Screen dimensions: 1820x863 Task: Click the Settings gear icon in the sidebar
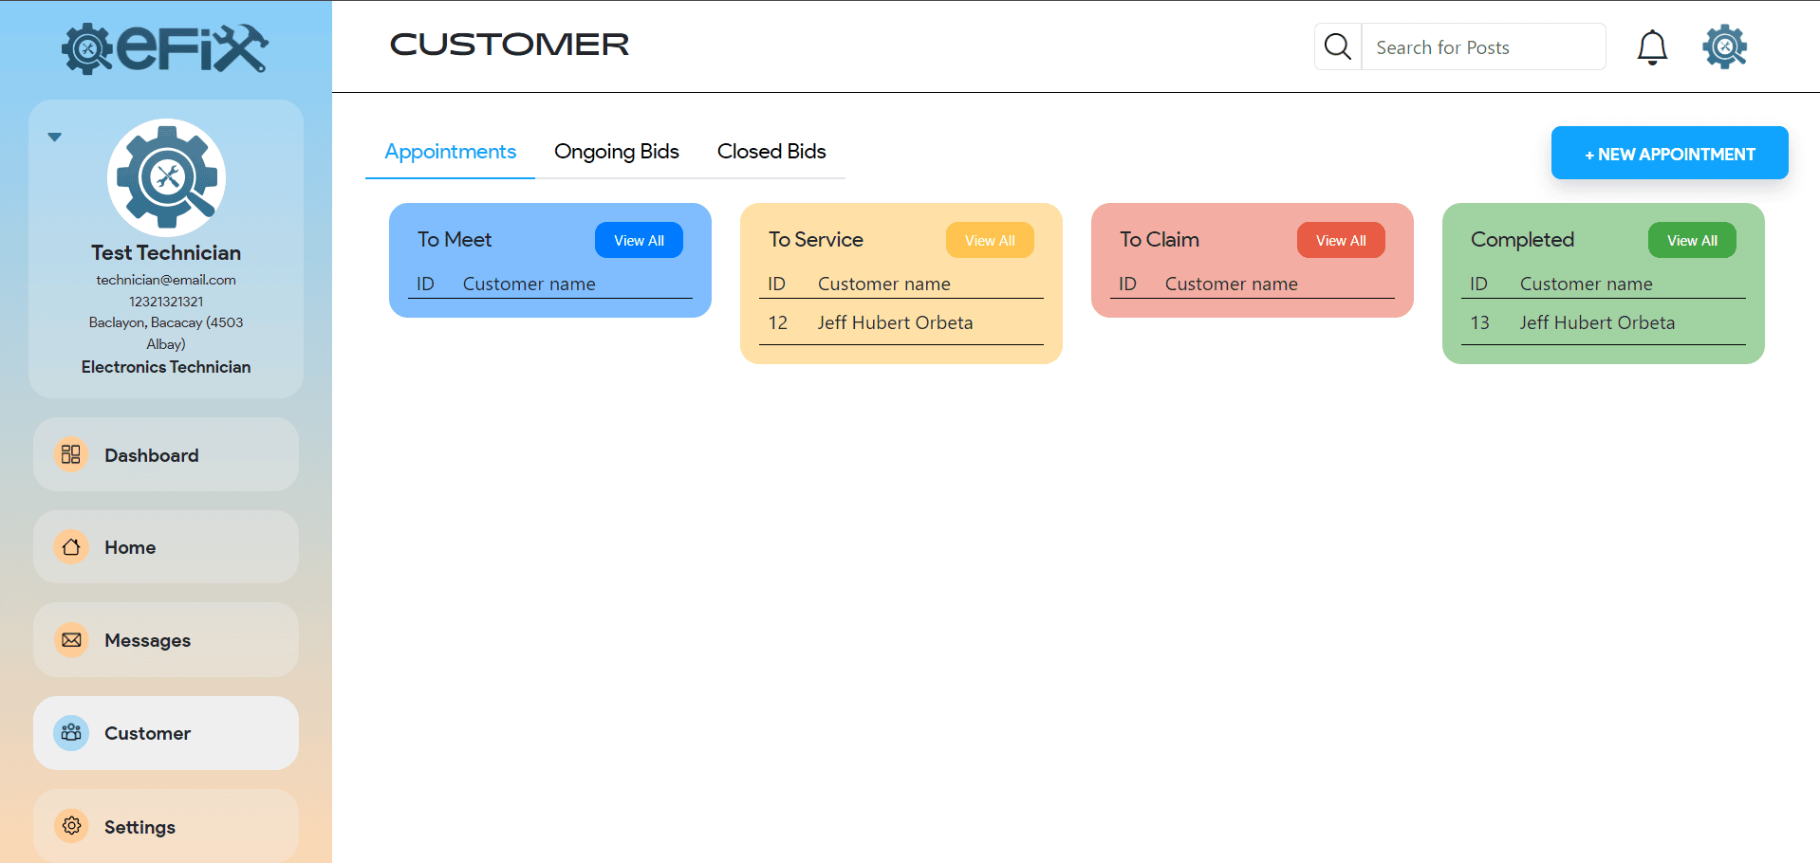pos(71,826)
